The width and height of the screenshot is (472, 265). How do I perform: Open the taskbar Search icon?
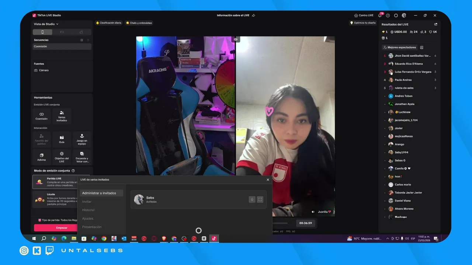coord(44,239)
